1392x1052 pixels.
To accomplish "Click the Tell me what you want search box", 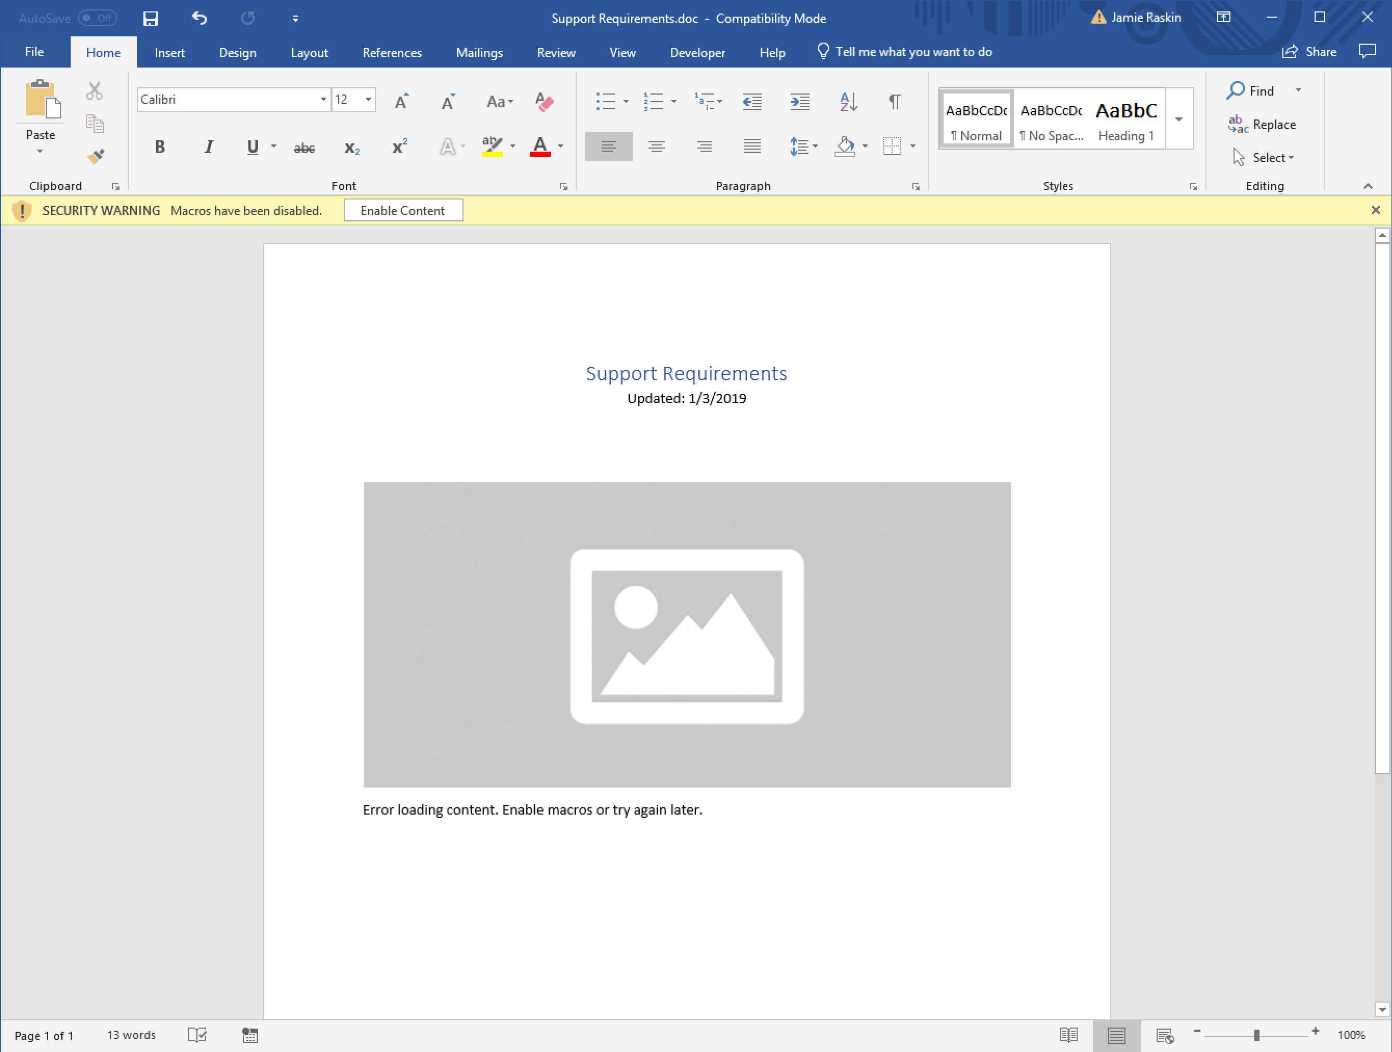I will tap(912, 52).
